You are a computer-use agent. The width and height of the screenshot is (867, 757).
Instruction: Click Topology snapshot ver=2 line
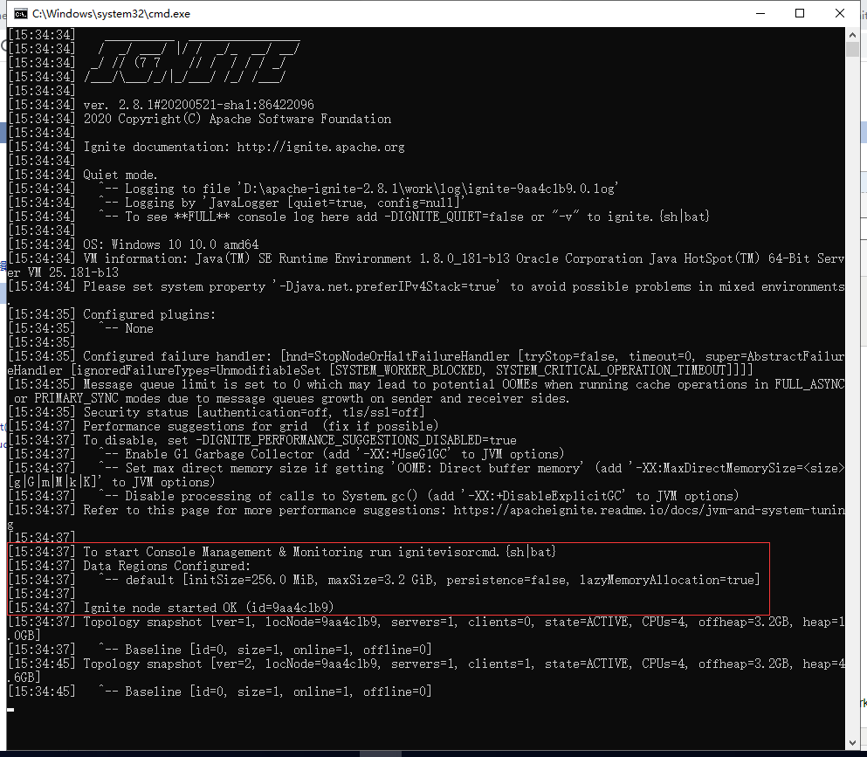coord(426,671)
